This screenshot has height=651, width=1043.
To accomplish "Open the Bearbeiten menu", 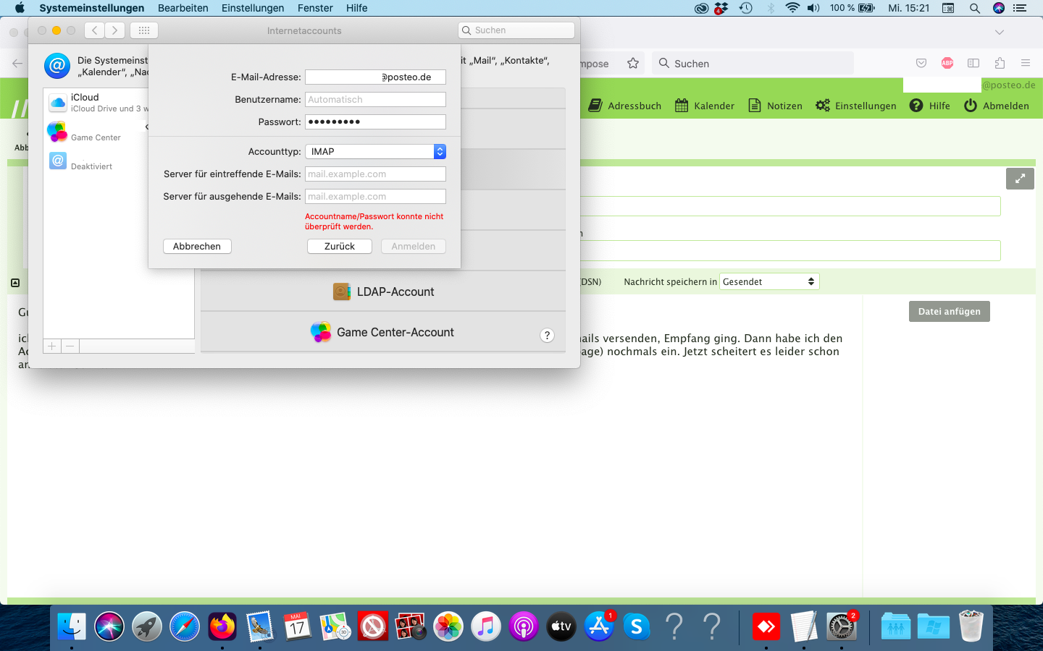I will point(183,8).
